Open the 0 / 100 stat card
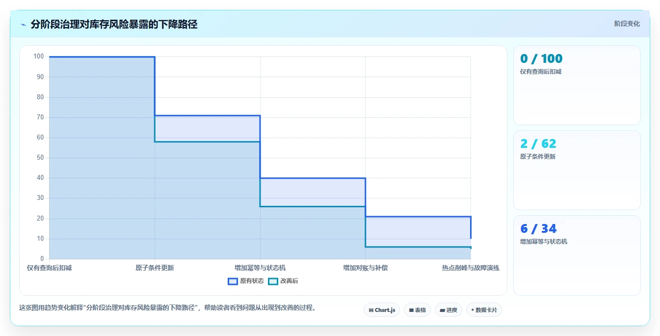 pos(577,85)
